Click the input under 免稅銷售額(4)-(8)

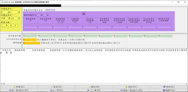60,27
